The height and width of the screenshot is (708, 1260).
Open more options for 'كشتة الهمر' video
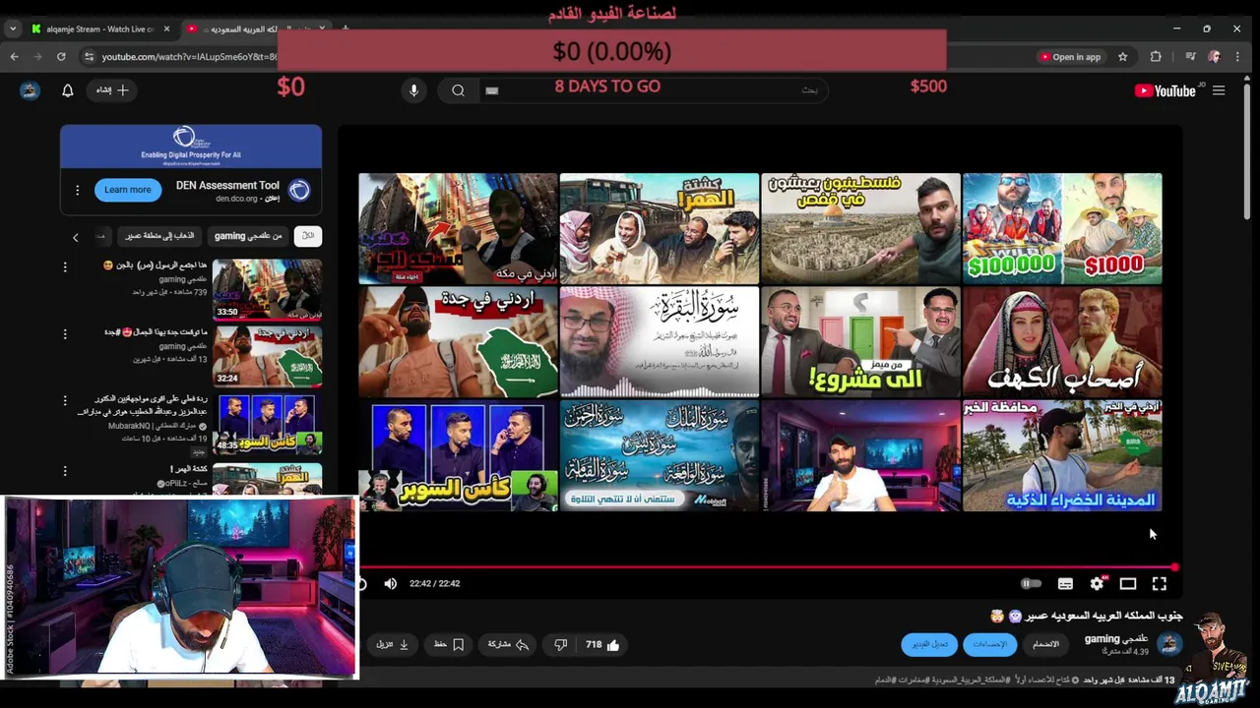pos(65,471)
